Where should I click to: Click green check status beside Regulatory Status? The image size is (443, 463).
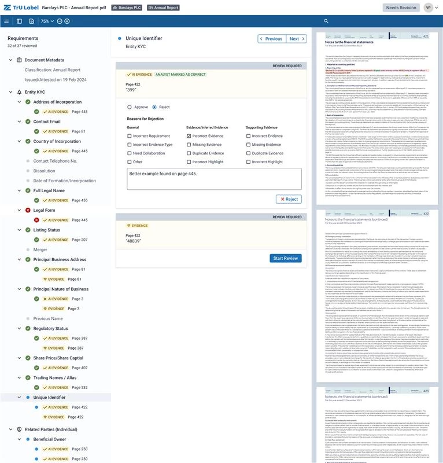click(x=28, y=328)
